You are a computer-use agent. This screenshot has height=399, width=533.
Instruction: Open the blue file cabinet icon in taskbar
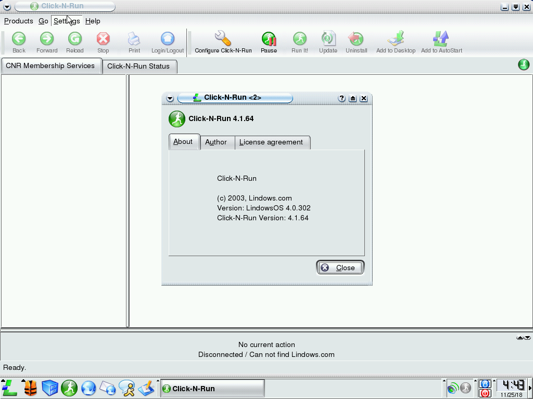[x=50, y=388]
